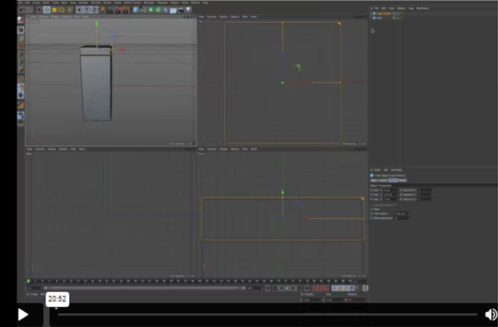Open the Tags menu in the Object Manager
This screenshot has width=498, height=327.
tap(411, 8)
